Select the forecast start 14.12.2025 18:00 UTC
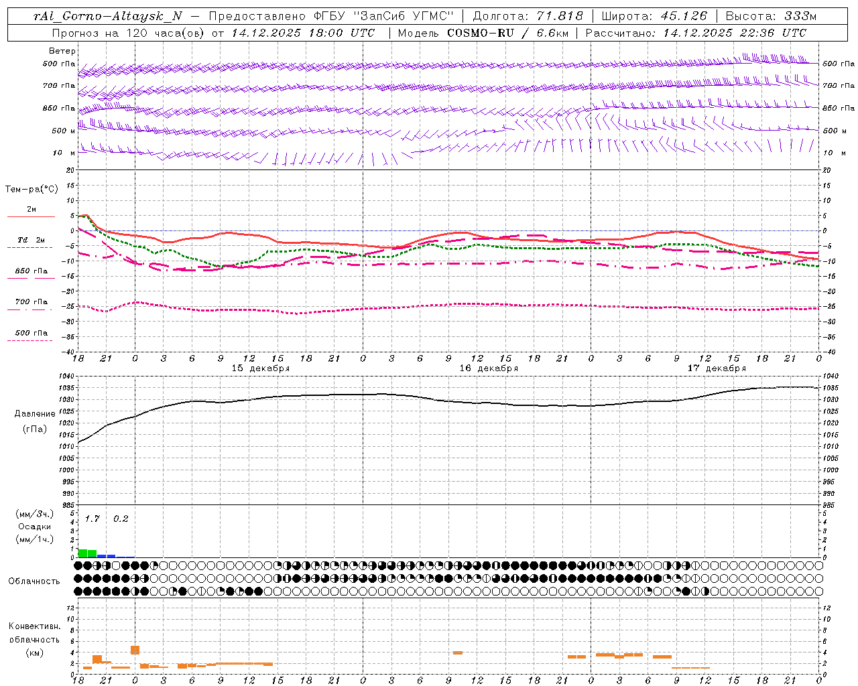 click(303, 33)
